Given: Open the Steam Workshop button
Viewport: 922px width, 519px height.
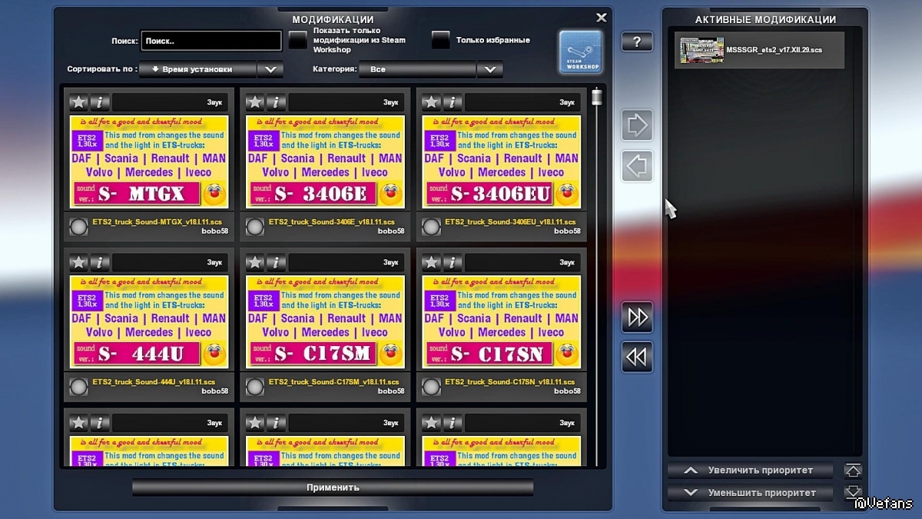Looking at the screenshot, I should coord(580,52).
